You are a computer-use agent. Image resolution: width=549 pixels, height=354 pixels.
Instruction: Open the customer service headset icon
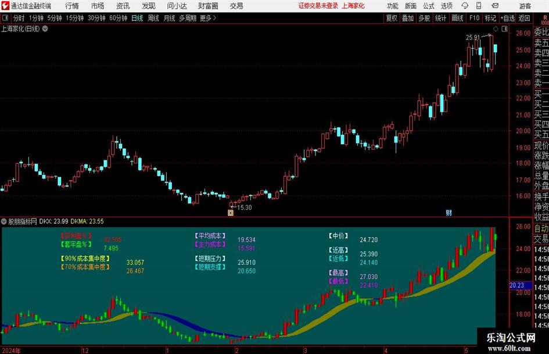click(x=465, y=6)
